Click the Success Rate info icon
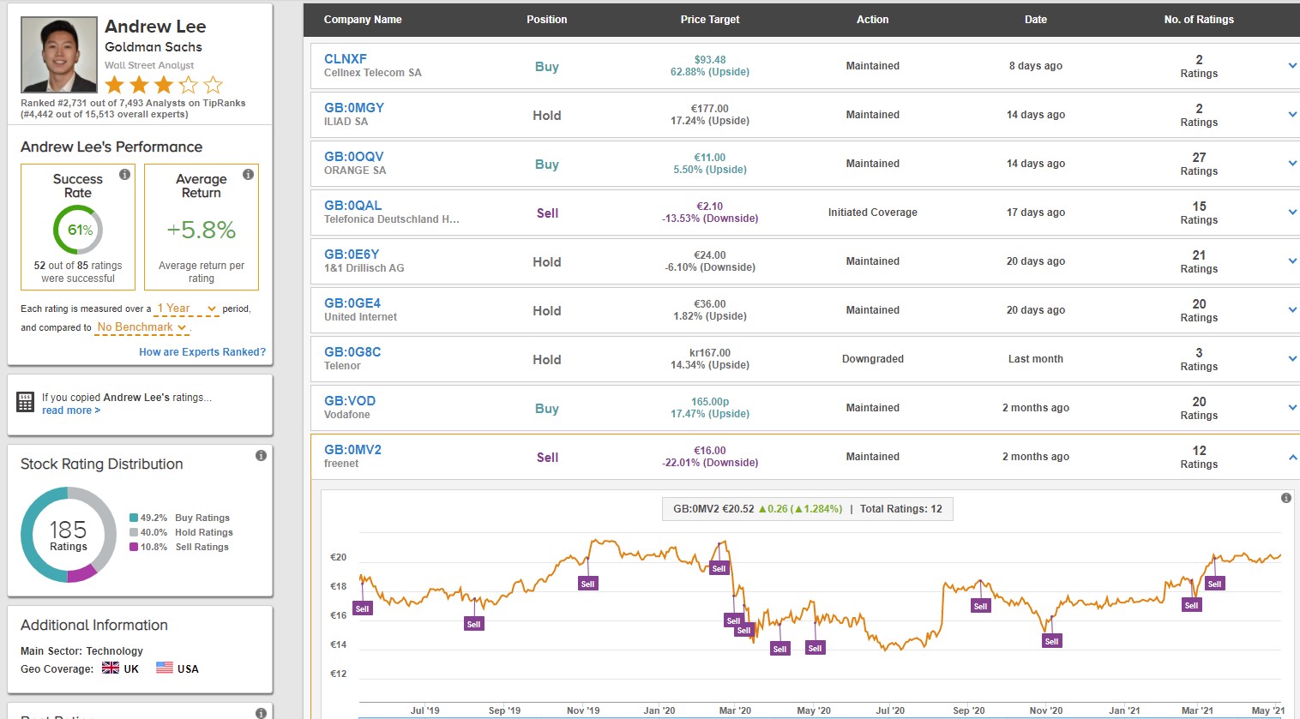 (124, 174)
